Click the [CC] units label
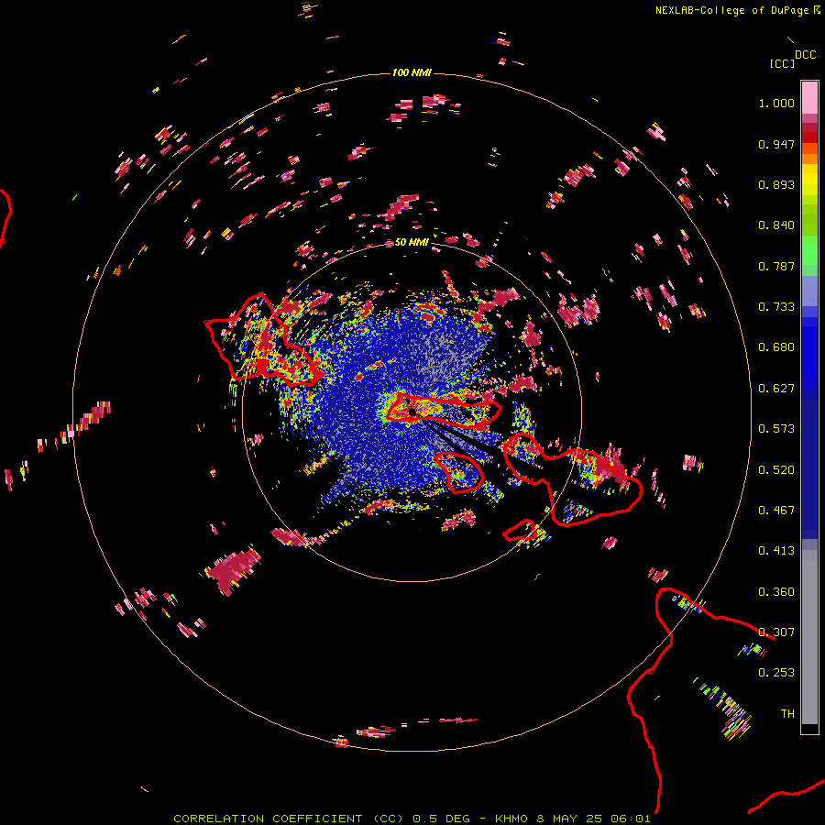 click(x=782, y=63)
